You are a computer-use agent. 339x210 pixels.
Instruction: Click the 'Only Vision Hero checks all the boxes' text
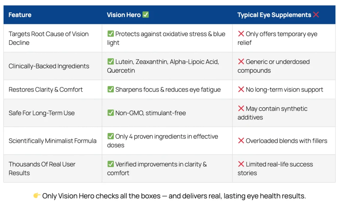pos(174,196)
